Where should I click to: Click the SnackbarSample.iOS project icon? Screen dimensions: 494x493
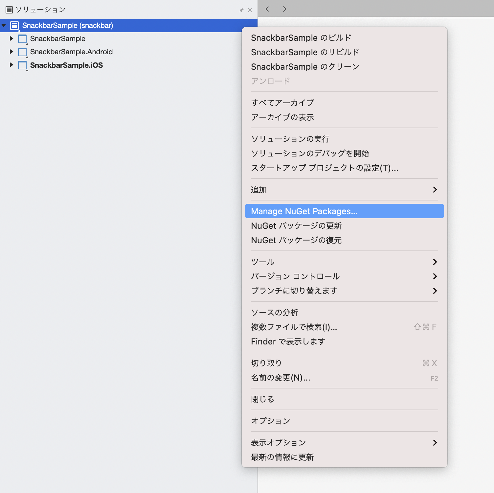pos(22,65)
